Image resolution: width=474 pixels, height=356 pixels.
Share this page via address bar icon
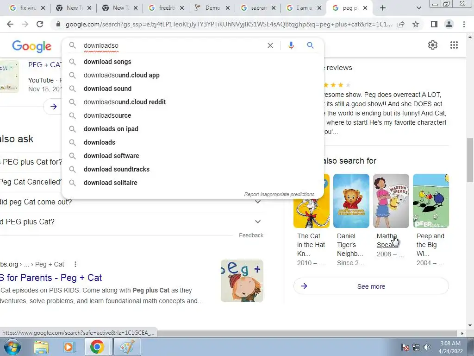pyautogui.click(x=401, y=24)
